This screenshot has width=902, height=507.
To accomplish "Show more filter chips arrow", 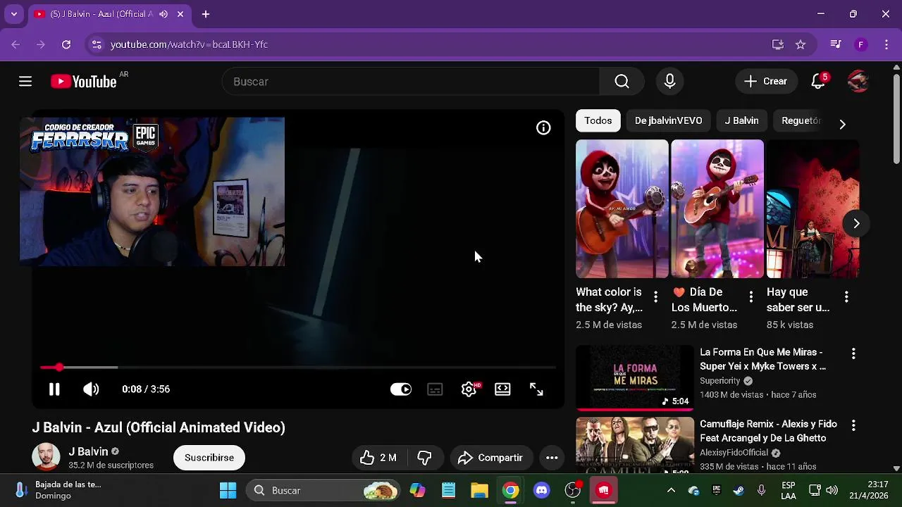I will [x=842, y=124].
